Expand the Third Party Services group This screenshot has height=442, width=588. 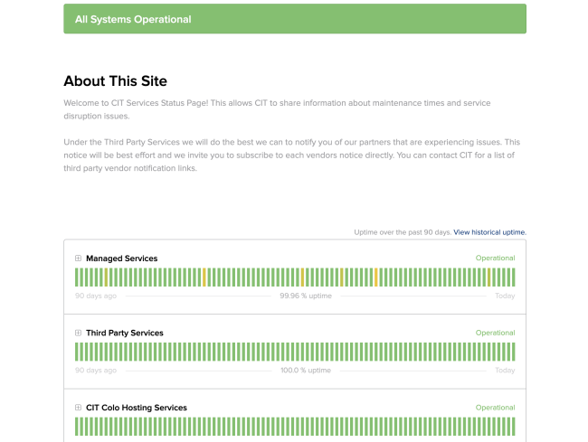pyautogui.click(x=78, y=333)
